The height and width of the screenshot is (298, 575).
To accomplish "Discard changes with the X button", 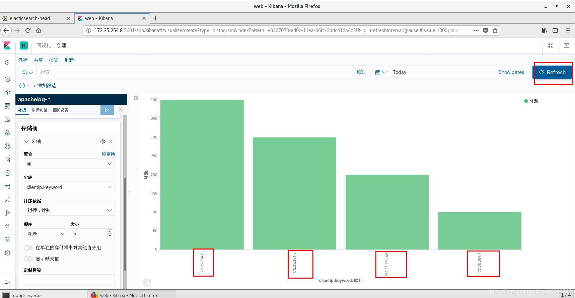I will point(121,110).
